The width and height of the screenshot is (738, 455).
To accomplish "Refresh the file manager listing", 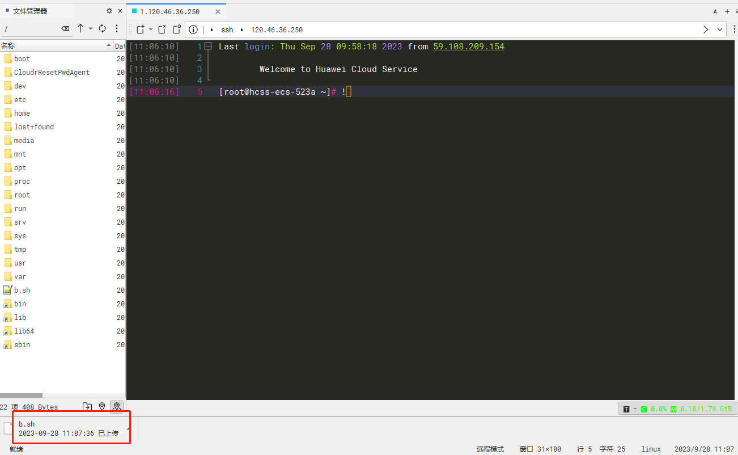I will (103, 28).
